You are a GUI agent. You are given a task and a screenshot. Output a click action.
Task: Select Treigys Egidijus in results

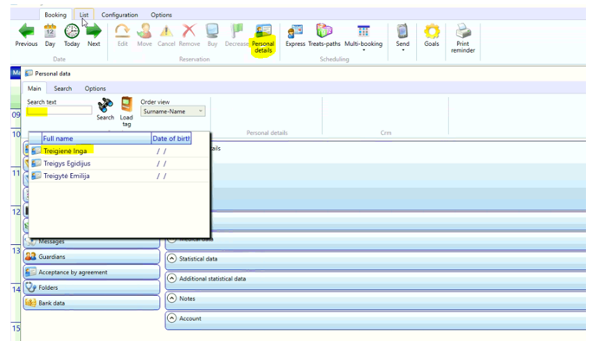coord(68,164)
